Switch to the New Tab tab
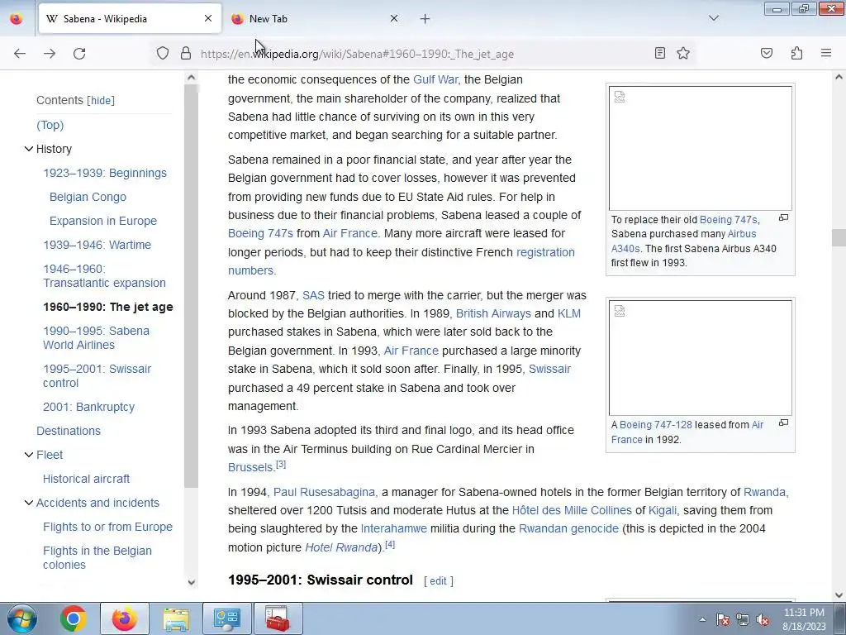This screenshot has width=846, height=635. point(316,19)
